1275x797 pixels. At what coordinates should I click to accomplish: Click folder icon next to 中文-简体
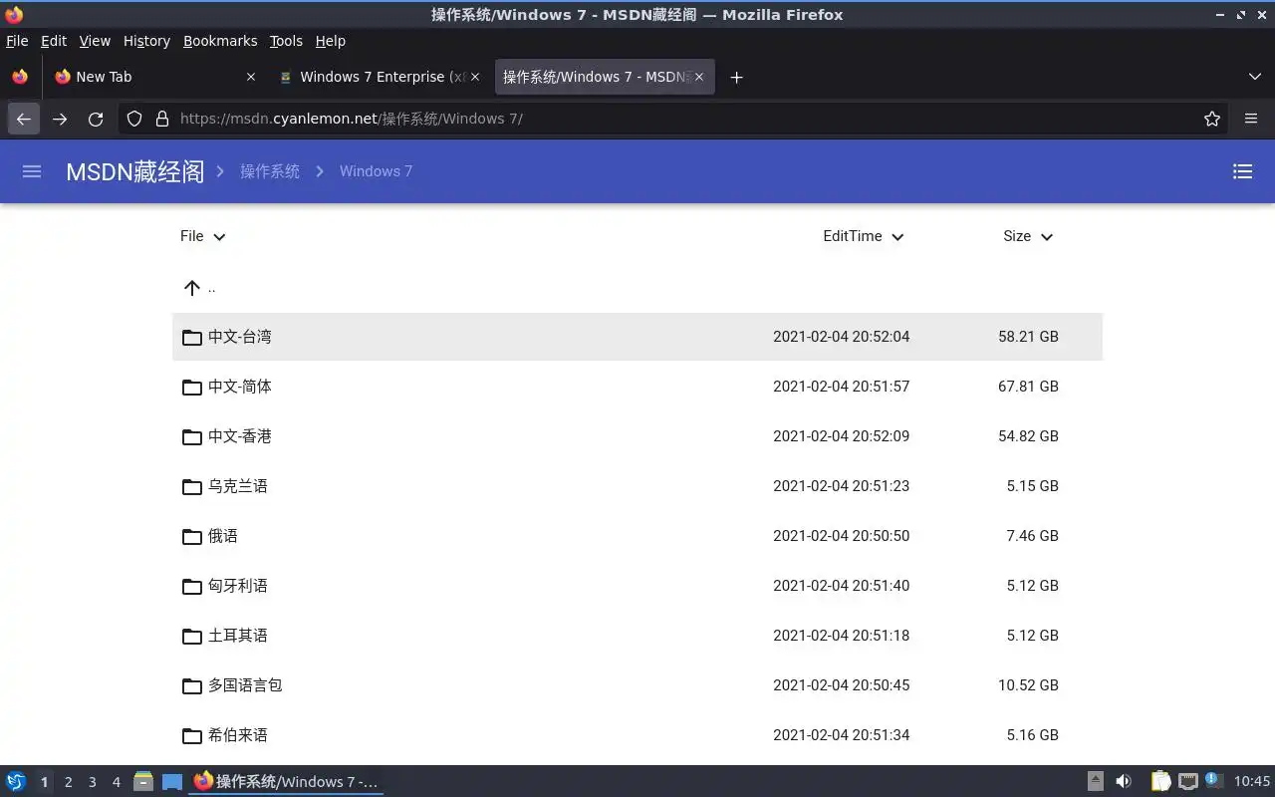tap(192, 387)
